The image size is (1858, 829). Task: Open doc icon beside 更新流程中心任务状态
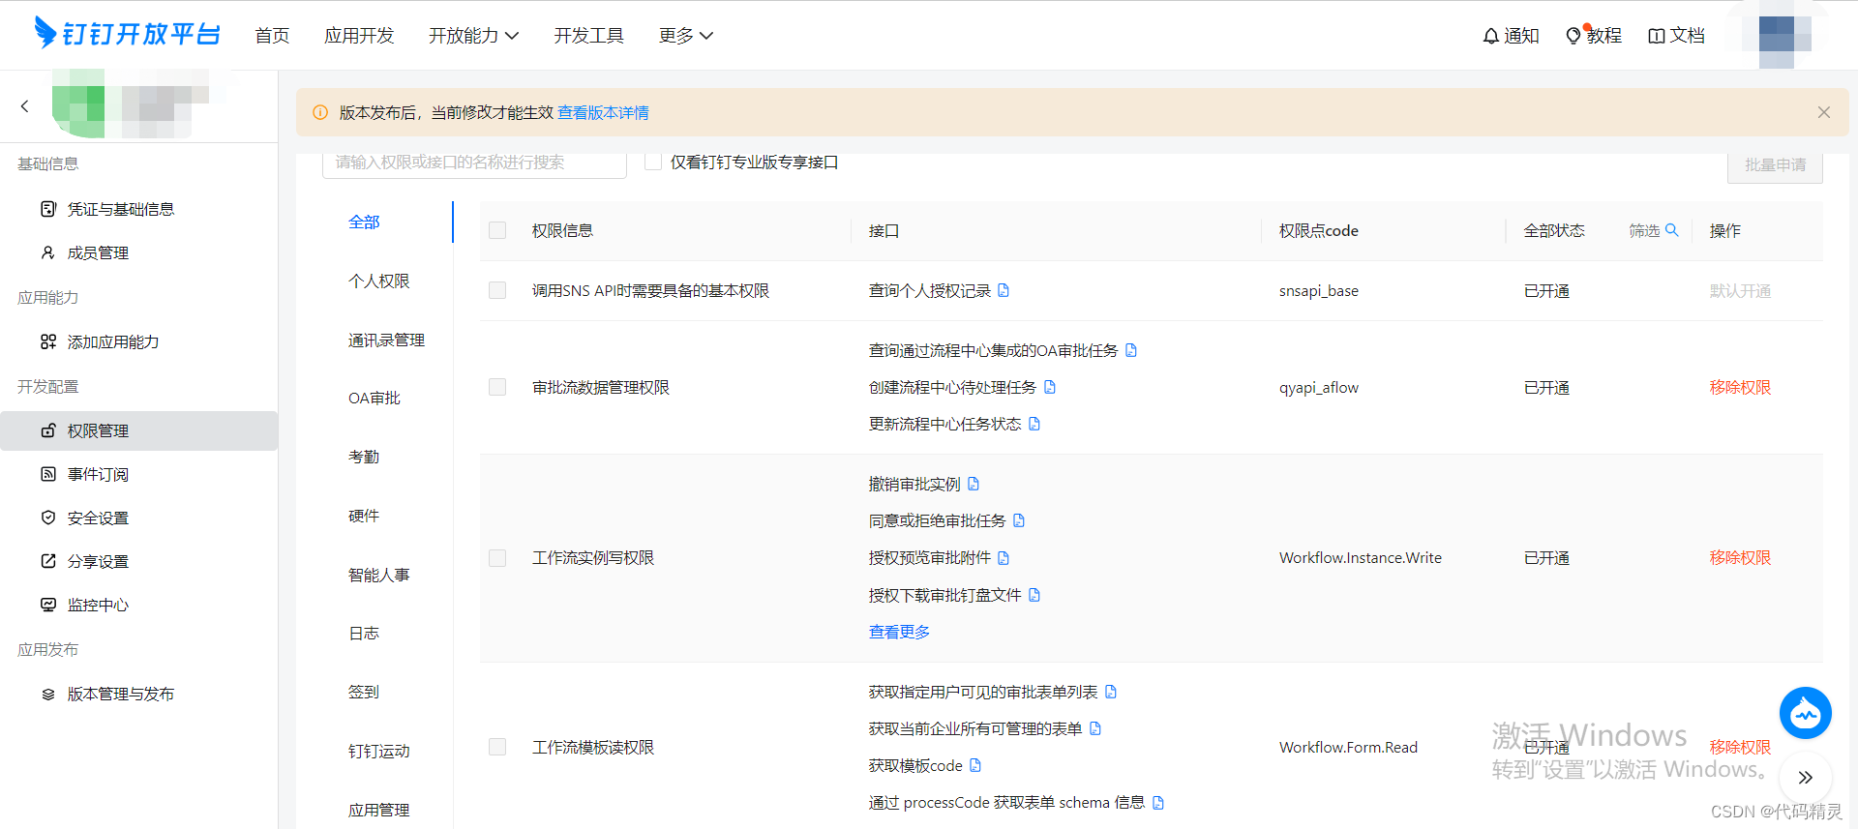pos(1034,424)
